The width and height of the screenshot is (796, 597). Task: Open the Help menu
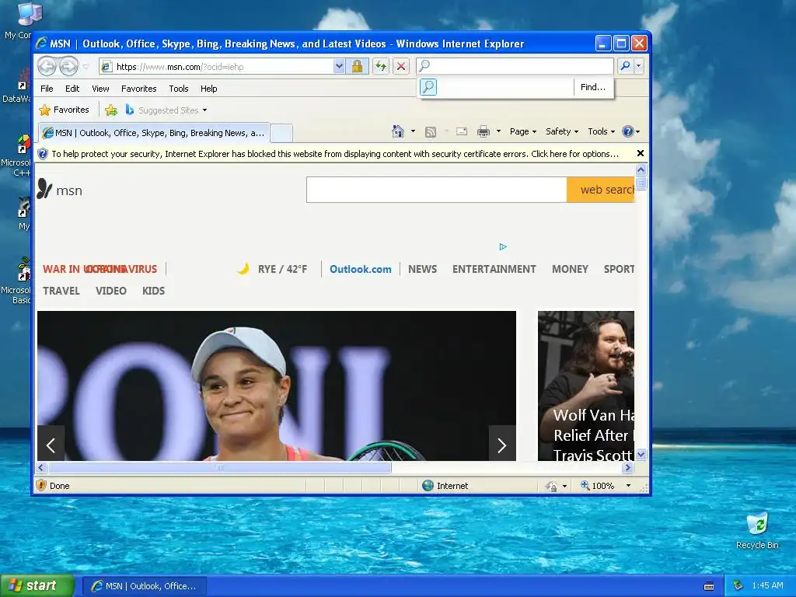pyautogui.click(x=208, y=89)
